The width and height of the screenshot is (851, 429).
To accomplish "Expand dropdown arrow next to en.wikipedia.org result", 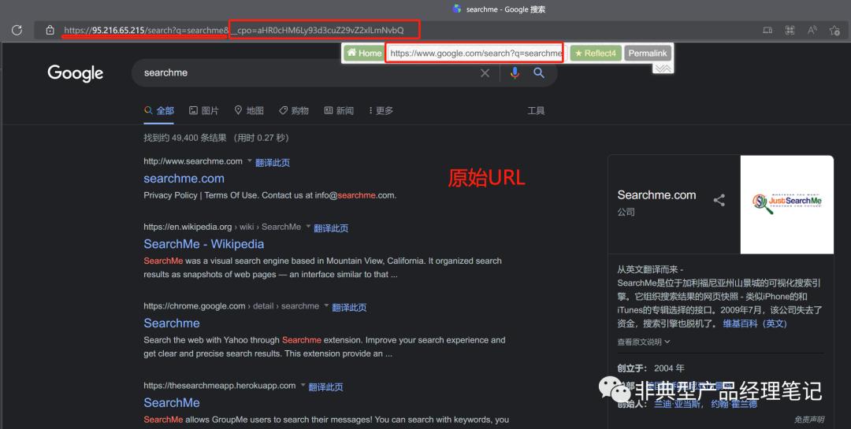I will coord(308,226).
